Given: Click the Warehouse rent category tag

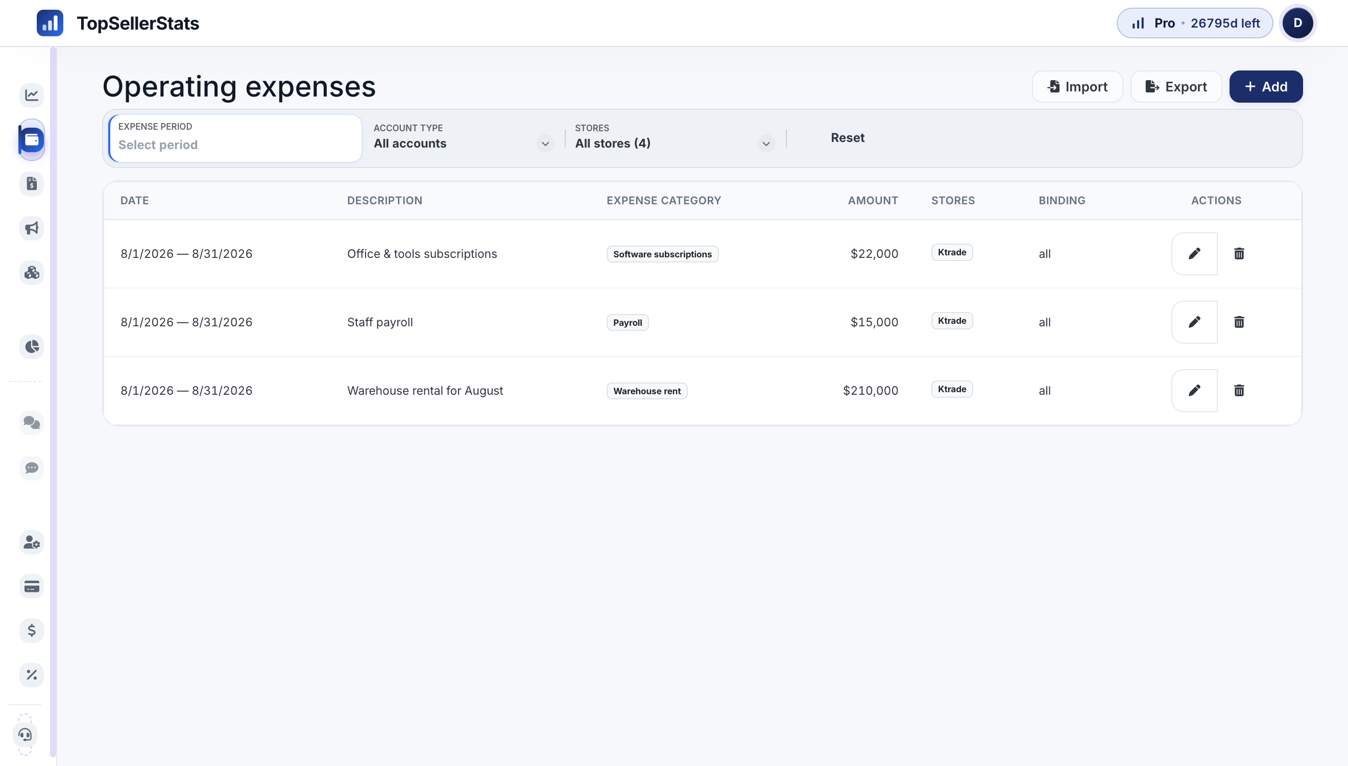Looking at the screenshot, I should coord(647,391).
